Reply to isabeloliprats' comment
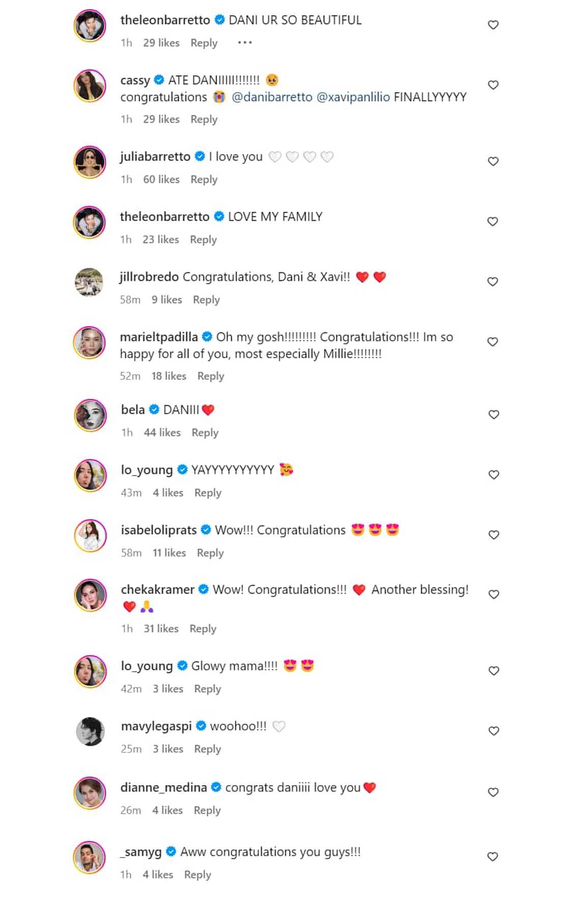Image resolution: width=570 pixels, height=919 pixels. tap(210, 553)
